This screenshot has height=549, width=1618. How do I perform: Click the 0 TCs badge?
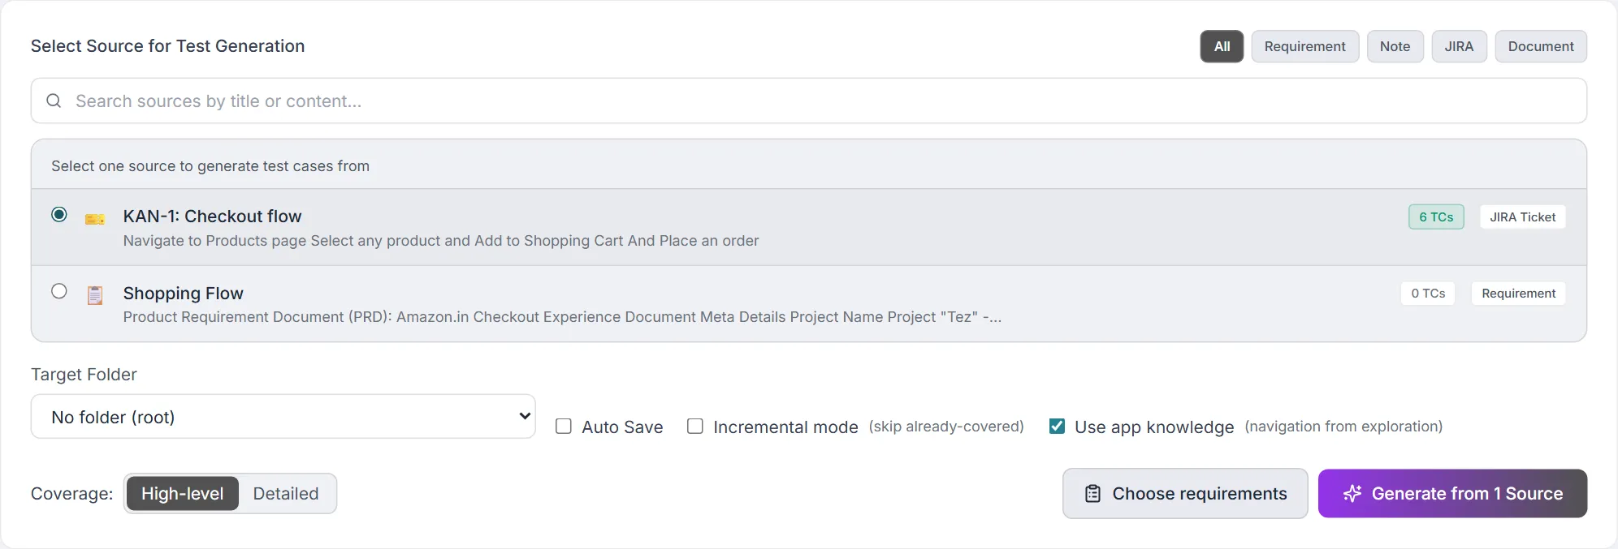[x=1428, y=294]
